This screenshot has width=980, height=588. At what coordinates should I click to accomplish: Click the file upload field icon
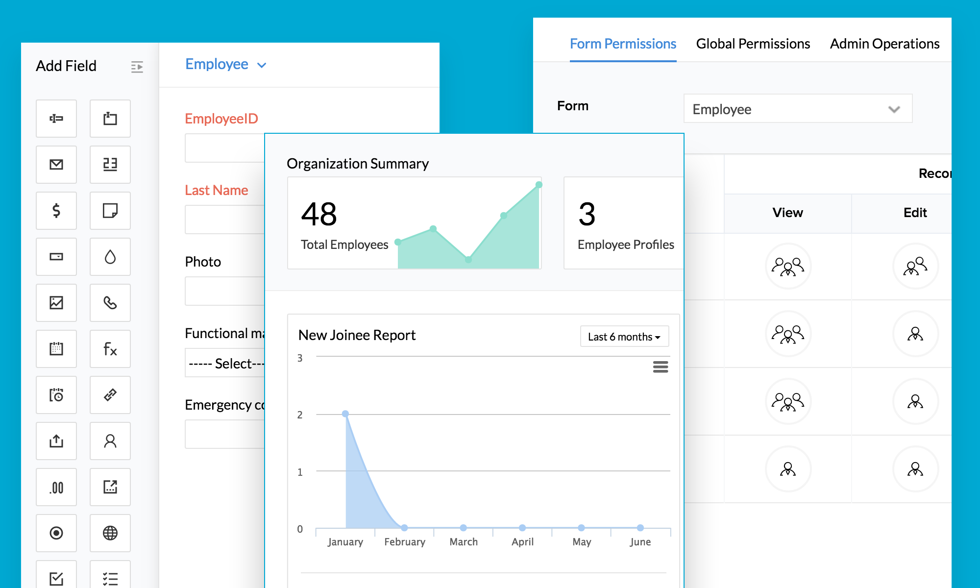56,441
